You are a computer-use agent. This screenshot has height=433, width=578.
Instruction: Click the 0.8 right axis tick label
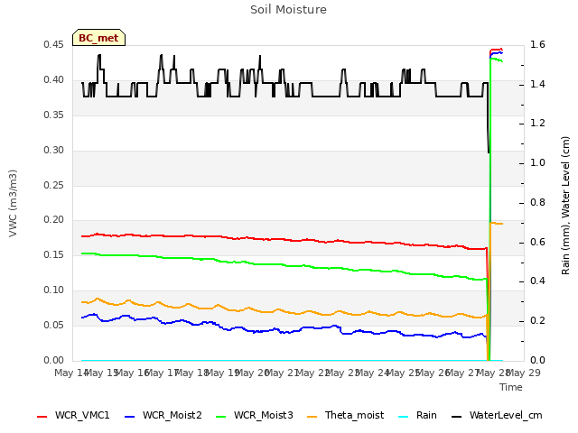point(537,202)
